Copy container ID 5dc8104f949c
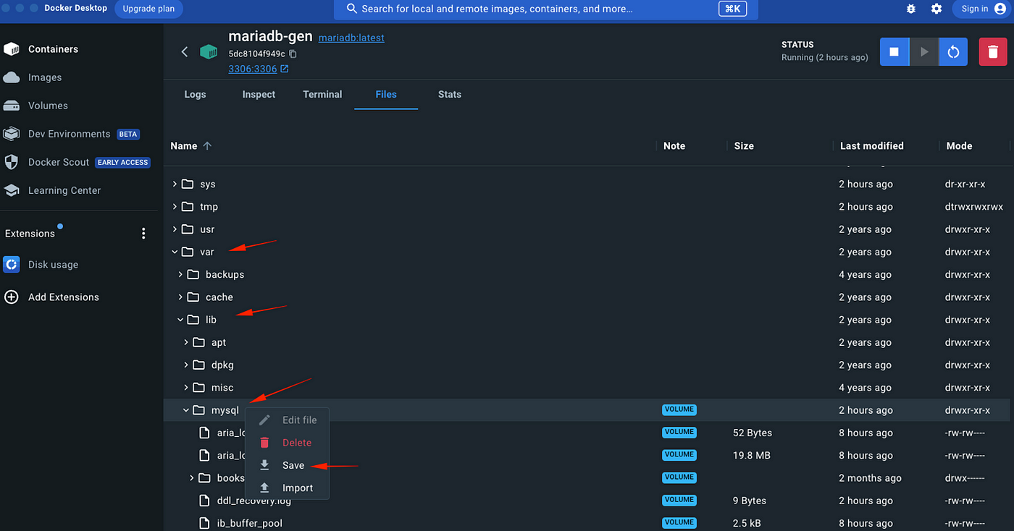 pyautogui.click(x=293, y=54)
